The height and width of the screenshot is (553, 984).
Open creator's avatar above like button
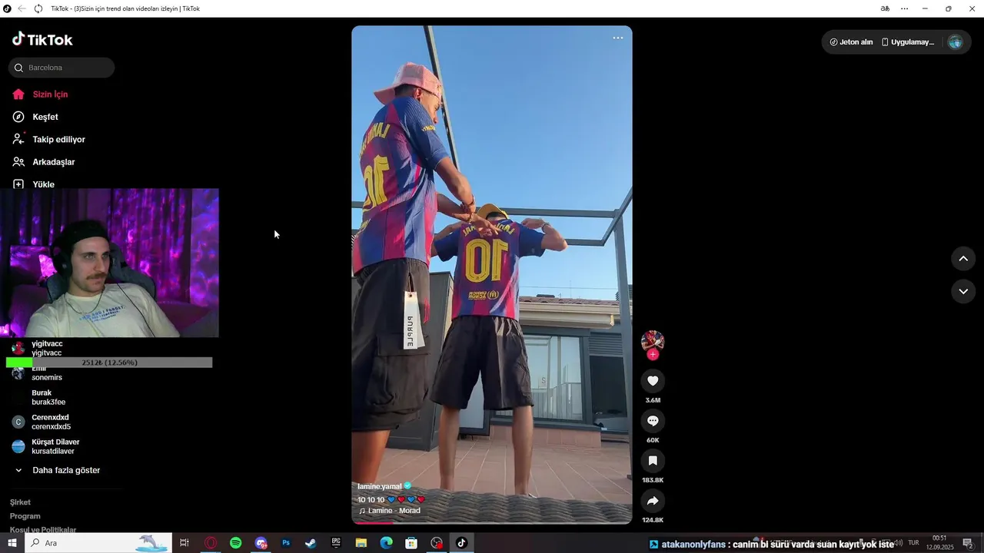click(x=653, y=341)
